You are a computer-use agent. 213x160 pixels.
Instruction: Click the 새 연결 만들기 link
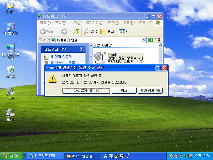pyautogui.click(x=61, y=57)
